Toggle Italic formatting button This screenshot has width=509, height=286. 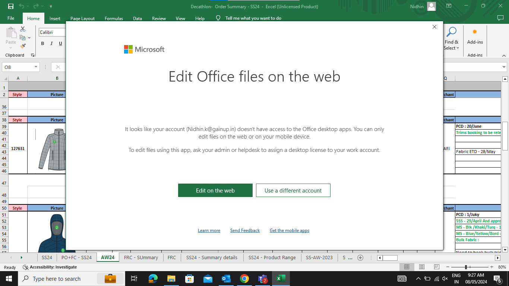click(51, 44)
